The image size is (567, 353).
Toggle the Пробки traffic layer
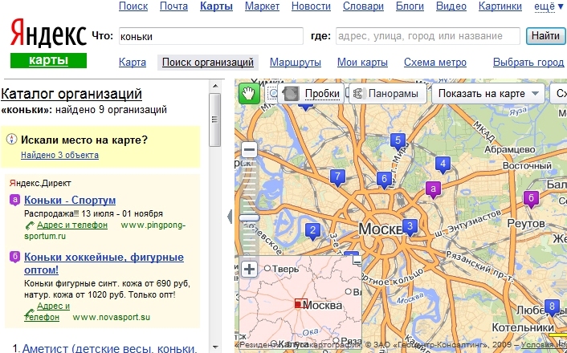pos(312,94)
